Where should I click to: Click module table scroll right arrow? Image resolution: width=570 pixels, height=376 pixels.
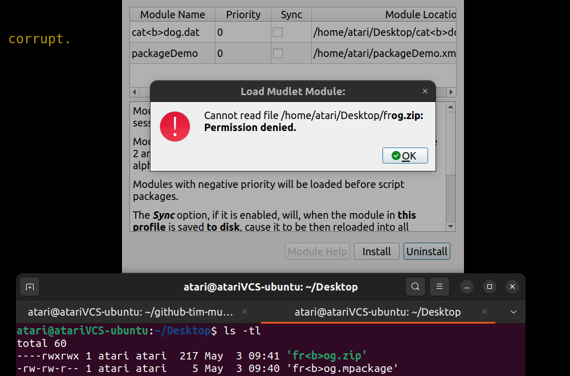pos(451,92)
